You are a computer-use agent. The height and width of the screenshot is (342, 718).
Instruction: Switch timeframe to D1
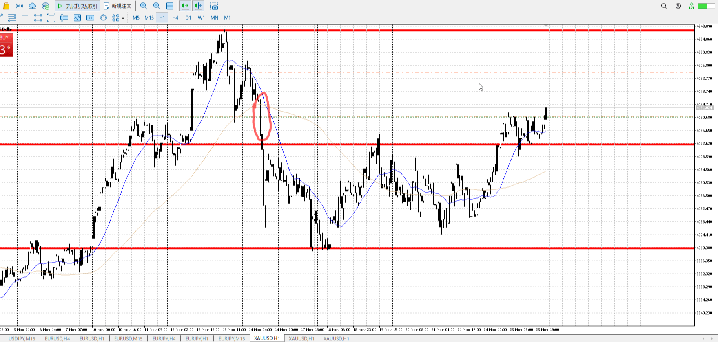point(188,18)
